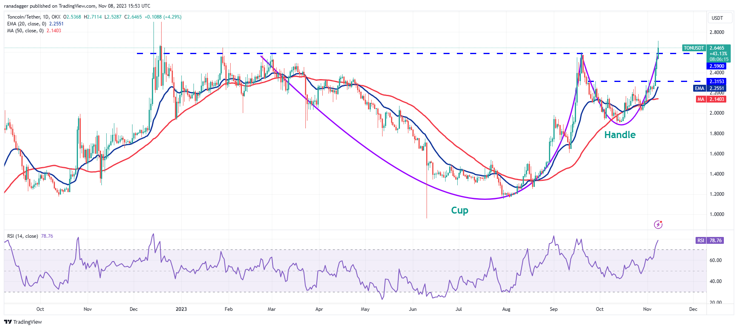The height and width of the screenshot is (329, 738).
Task: Click the Sep label on time axis
Action: (x=553, y=309)
